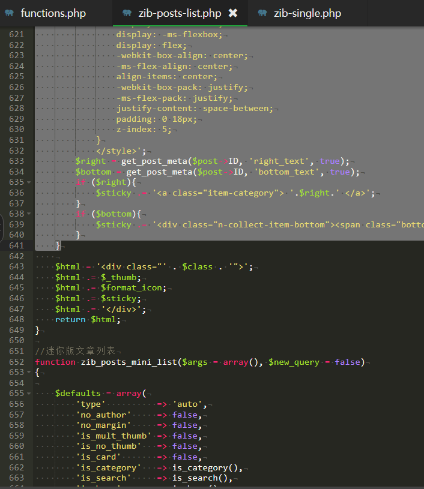
Task: Click the sidebar handle on the left edge
Action: pyautogui.click(x=2, y=228)
